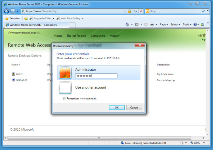Click Add to Favorites Bar icon
The image size is (213, 150).
26,18
